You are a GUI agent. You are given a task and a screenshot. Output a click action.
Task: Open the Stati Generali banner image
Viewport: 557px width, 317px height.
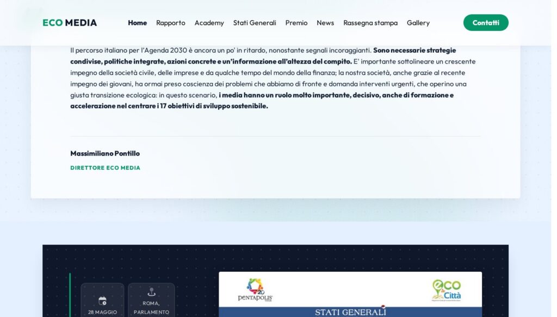350,294
